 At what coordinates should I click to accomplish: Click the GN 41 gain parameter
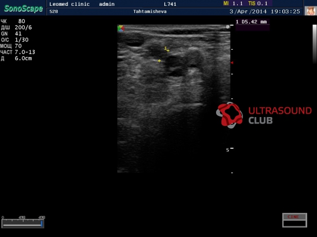coord(11,34)
